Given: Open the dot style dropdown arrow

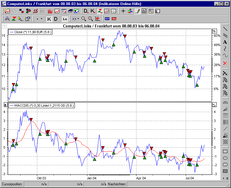Looking at the screenshot, I should click(x=41, y=19).
